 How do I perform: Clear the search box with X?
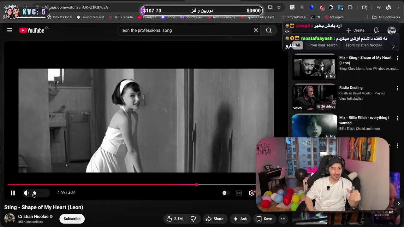pyautogui.click(x=256, y=30)
